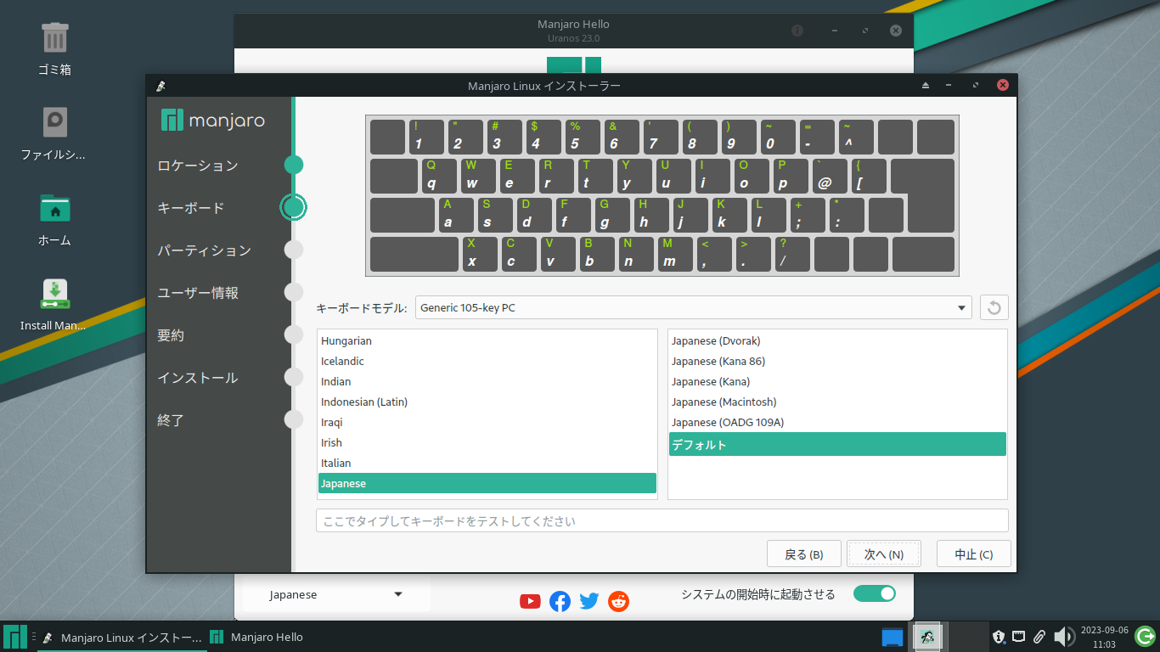Viewport: 1160px width, 652px height.
Task: Select Japanese (Dvorak) variant
Action: (x=837, y=340)
